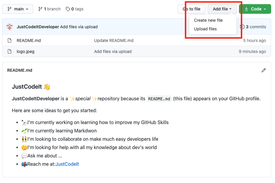Viewport: 275px width, 183px height.
Task: Click the file icon next to logo.jpeg
Action: click(10, 51)
